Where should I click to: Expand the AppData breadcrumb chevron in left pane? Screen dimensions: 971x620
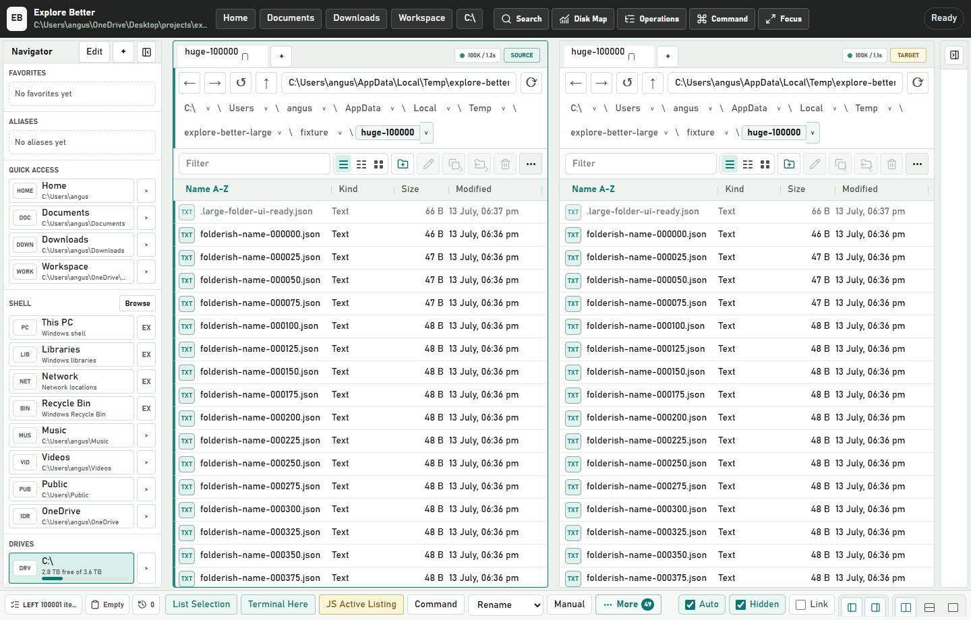coord(392,108)
